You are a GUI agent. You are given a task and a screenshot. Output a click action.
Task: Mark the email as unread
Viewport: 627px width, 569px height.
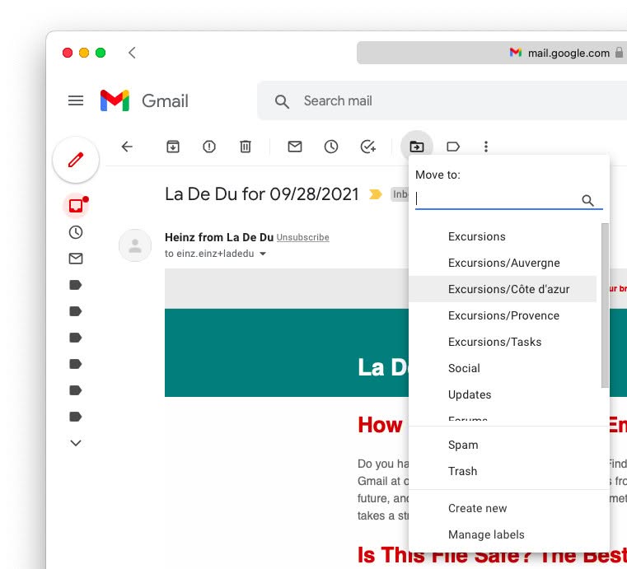(x=295, y=147)
